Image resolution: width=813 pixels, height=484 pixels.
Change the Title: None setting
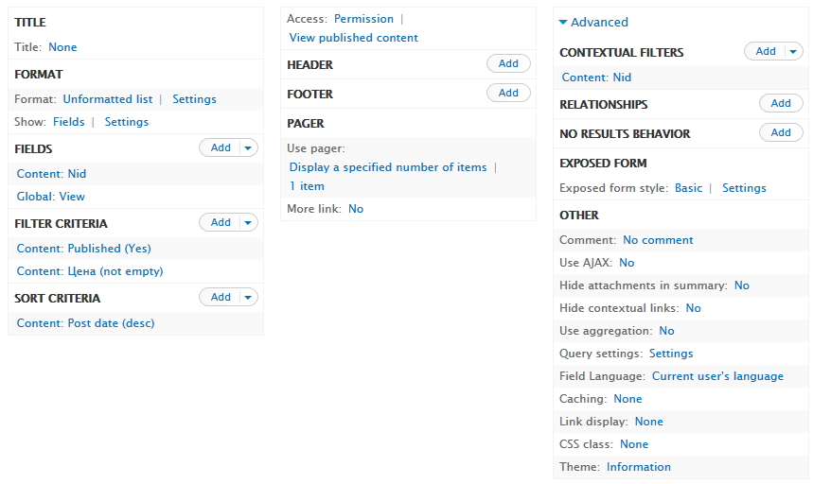tap(62, 47)
